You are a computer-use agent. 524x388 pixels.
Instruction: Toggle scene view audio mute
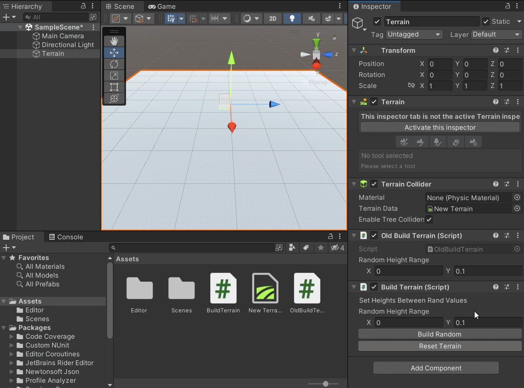311,18
